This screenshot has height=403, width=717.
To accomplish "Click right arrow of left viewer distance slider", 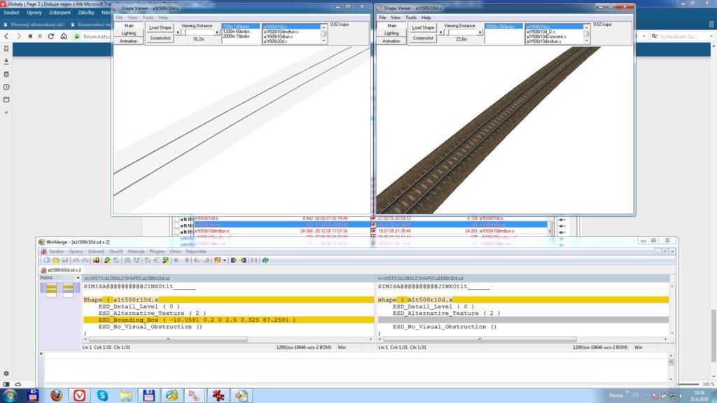I will click(217, 32).
